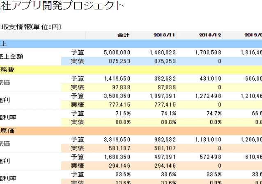Click the cell showing 1,272,498
Viewport: 262px width, 184px height.
[208, 96]
